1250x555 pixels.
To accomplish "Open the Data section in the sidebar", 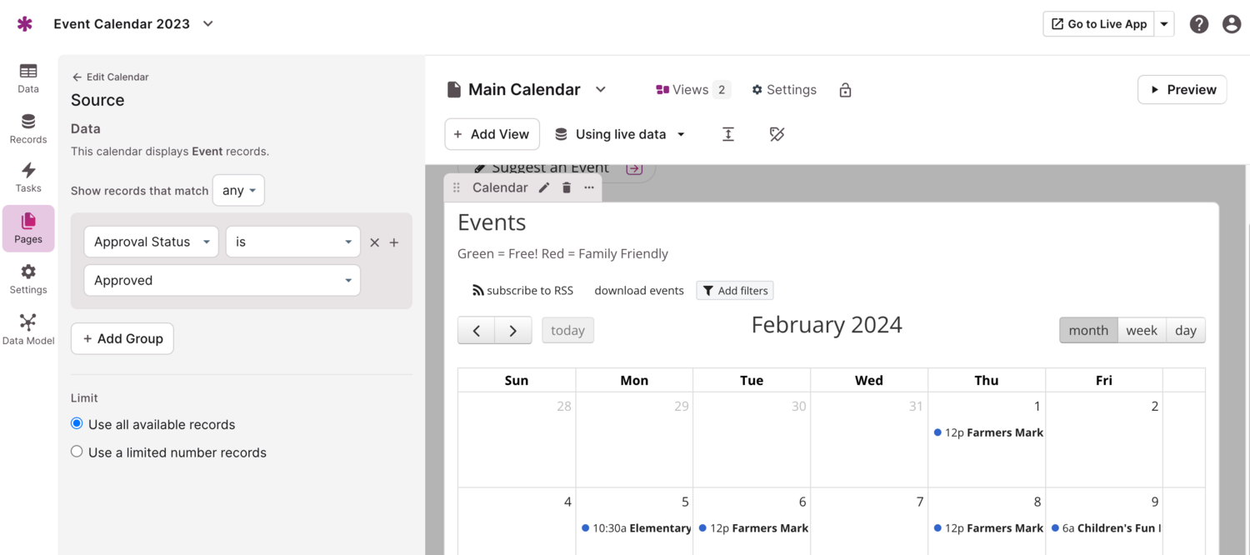I will [x=27, y=77].
